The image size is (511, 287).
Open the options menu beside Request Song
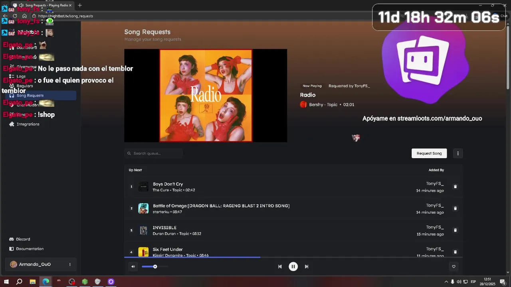pos(458,153)
